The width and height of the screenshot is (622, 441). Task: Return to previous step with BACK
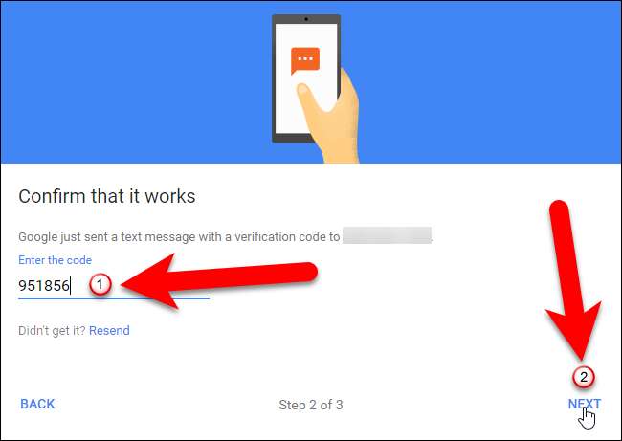[37, 404]
